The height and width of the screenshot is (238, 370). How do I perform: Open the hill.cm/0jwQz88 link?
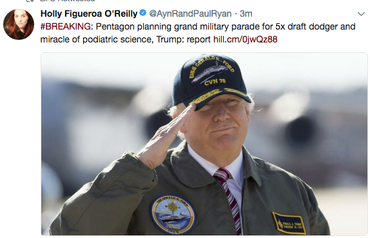pos(245,39)
